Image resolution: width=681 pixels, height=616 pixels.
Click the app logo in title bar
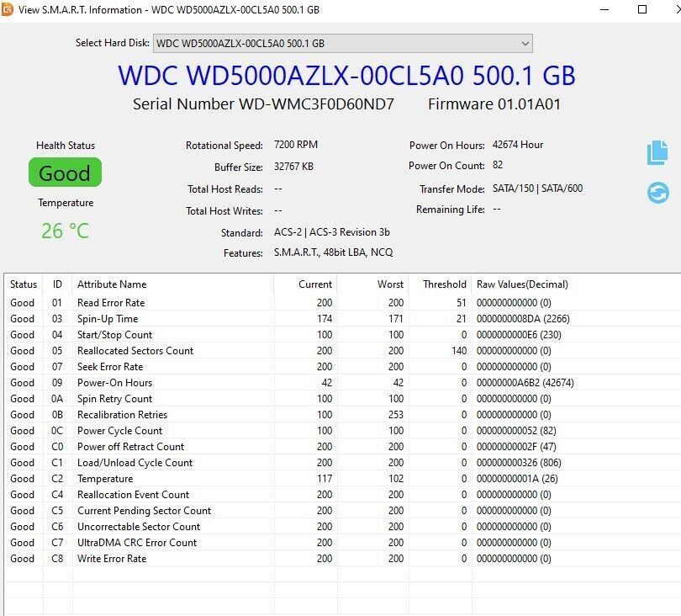coord(7,9)
